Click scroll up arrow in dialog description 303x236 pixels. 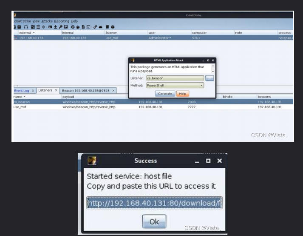point(213,66)
